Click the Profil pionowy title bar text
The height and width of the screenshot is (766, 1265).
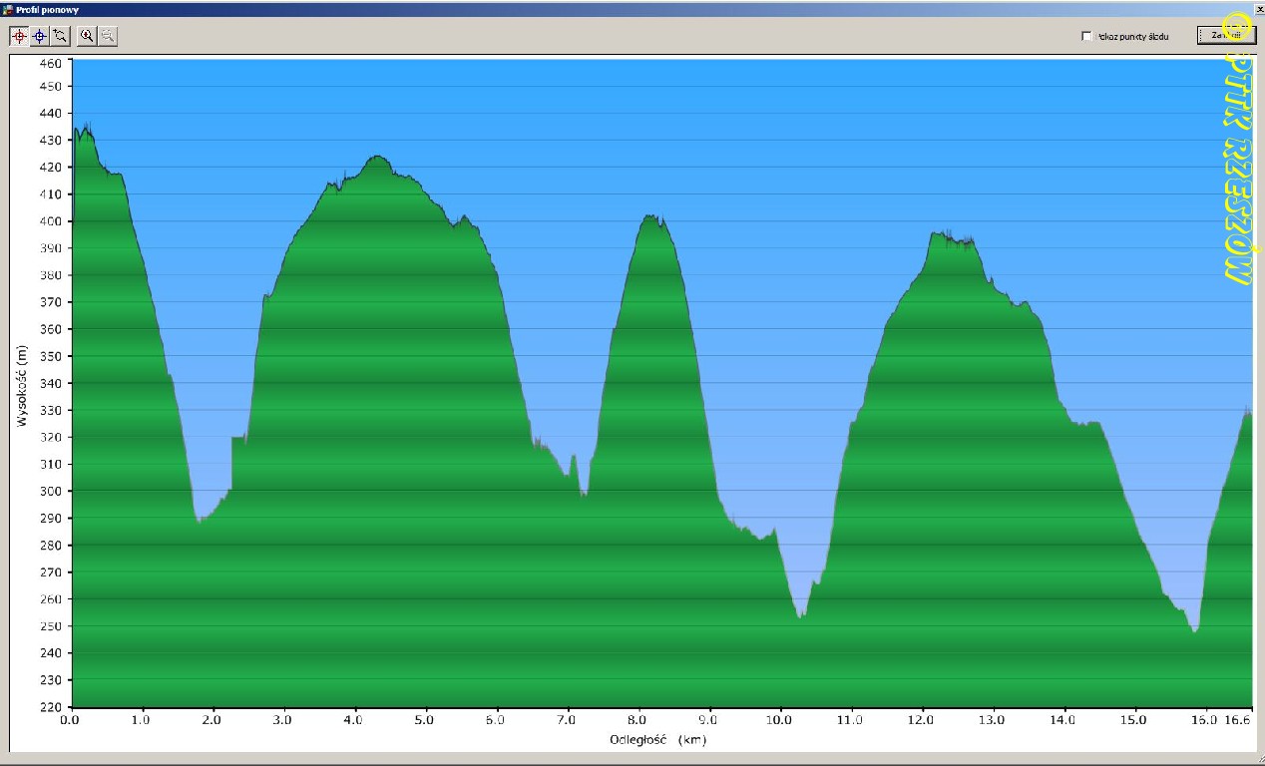point(44,9)
